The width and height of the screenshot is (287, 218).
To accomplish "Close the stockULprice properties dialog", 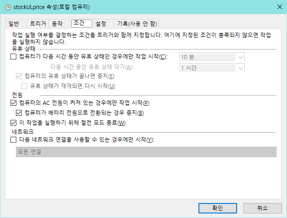I will coord(279,7).
